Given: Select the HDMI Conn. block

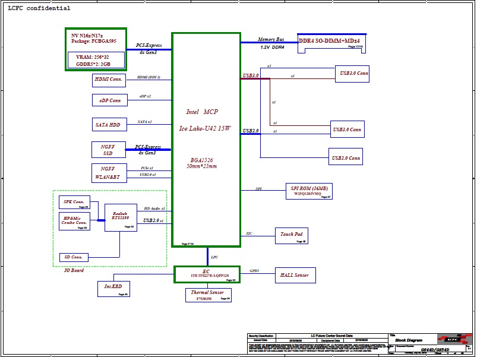Looking at the screenshot, I should tap(109, 80).
